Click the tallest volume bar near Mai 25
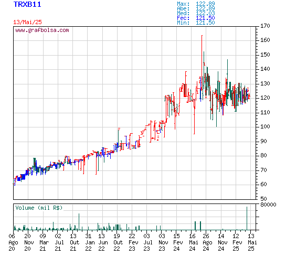Image resolution: width=286 pixels, height=257 pixels. tap(247, 218)
